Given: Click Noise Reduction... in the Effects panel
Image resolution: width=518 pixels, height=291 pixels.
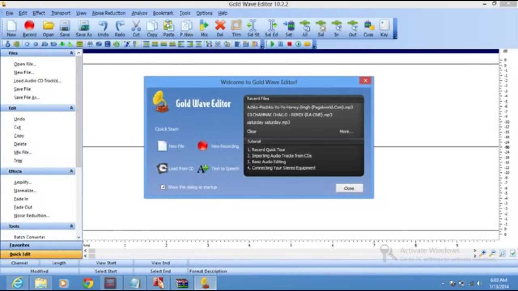Looking at the screenshot, I should 32,216.
